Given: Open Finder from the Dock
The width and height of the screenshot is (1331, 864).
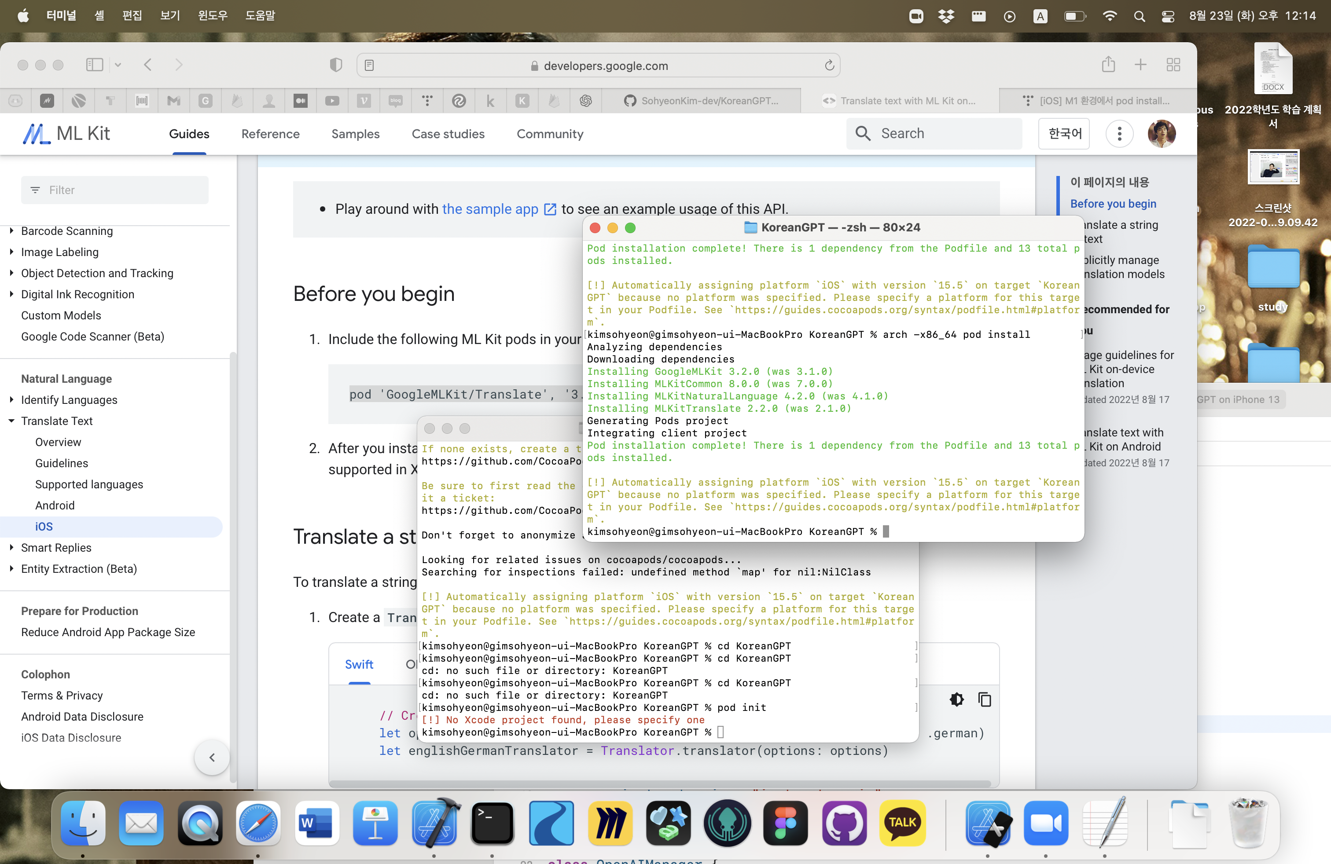Looking at the screenshot, I should [x=83, y=823].
